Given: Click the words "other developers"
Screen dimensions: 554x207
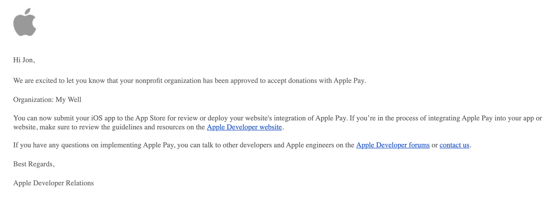Looking at the screenshot, I should (x=247, y=145).
